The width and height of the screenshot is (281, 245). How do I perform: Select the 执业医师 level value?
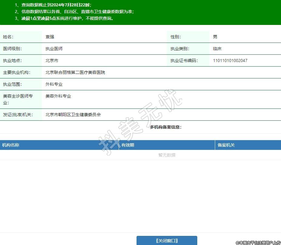click(54, 49)
